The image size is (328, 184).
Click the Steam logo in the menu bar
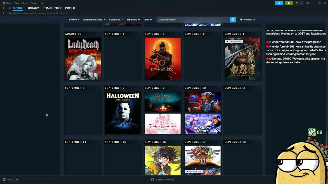pos(4,3)
